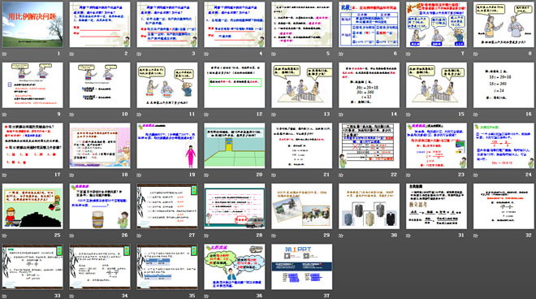The image size is (536, 299).
Task: Click the animation star icon under slide 1
Action: pos(4,54)
